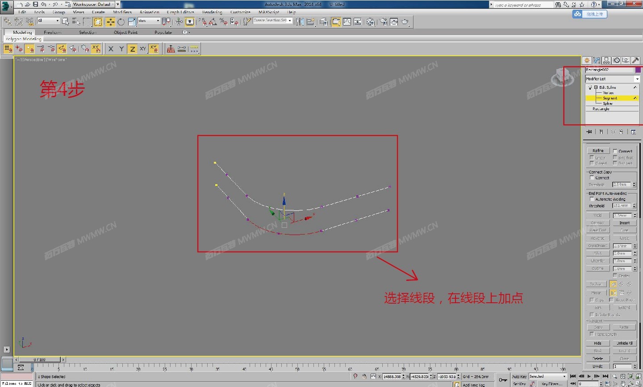Switch to the Create command panel tab

(x=587, y=60)
